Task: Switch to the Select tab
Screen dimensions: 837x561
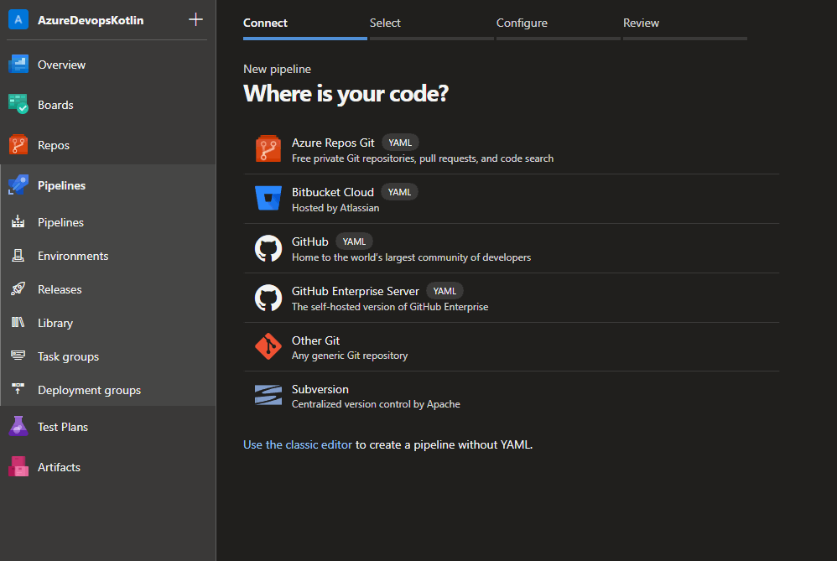Action: pyautogui.click(x=385, y=23)
